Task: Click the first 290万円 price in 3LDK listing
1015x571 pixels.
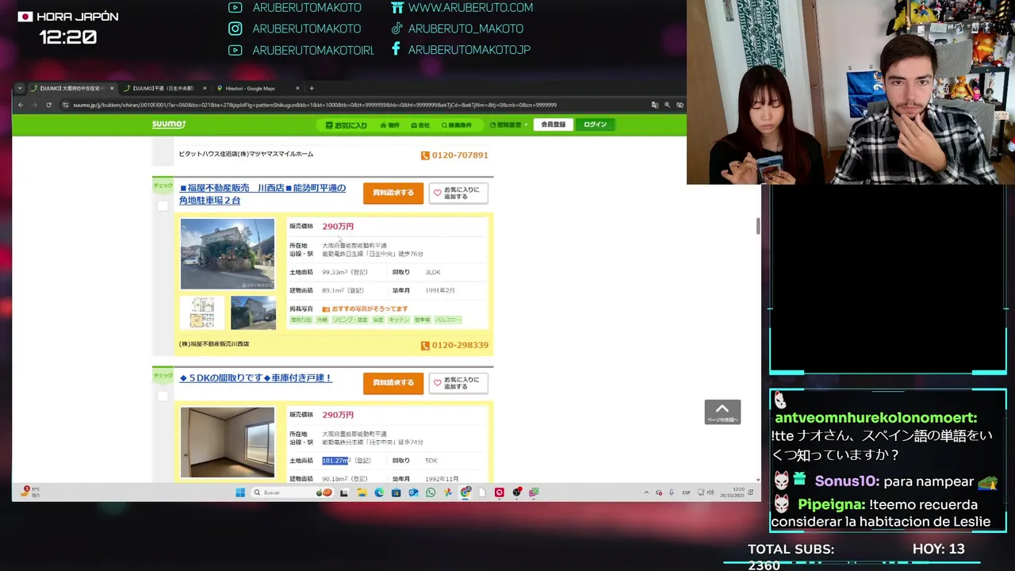Action: tap(338, 226)
